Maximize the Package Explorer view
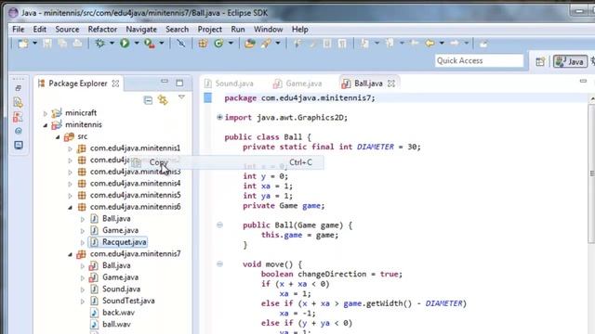Image resolution: width=595 pixels, height=334 pixels. coord(179,83)
